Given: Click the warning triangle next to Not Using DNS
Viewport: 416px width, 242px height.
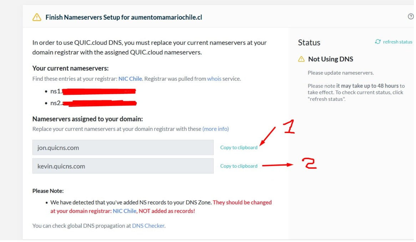Looking at the screenshot, I should (301, 59).
